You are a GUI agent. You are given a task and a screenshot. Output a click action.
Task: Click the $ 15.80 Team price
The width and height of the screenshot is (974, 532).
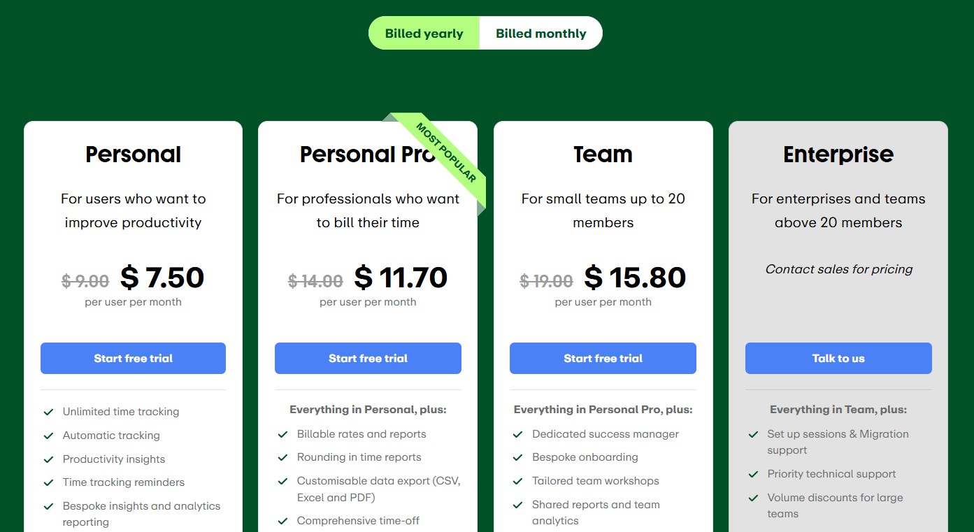click(x=635, y=278)
